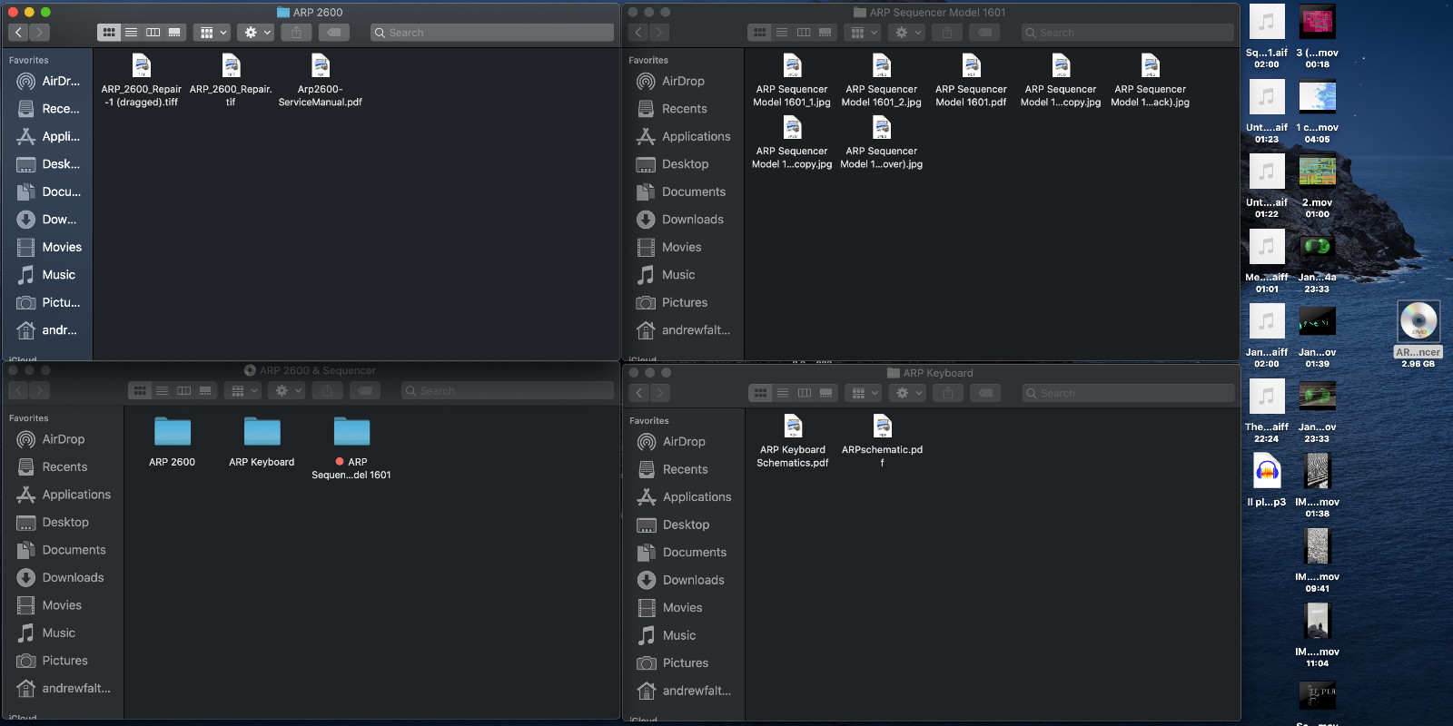Click the Share button in ARP 2600 window
The image size is (1453, 726).
coord(296,33)
